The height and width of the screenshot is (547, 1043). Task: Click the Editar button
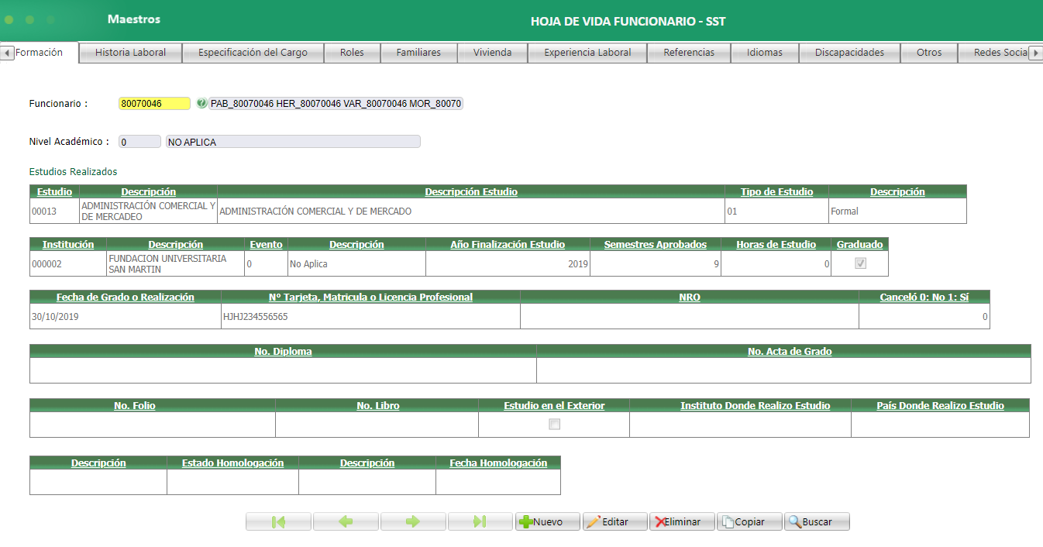615,521
